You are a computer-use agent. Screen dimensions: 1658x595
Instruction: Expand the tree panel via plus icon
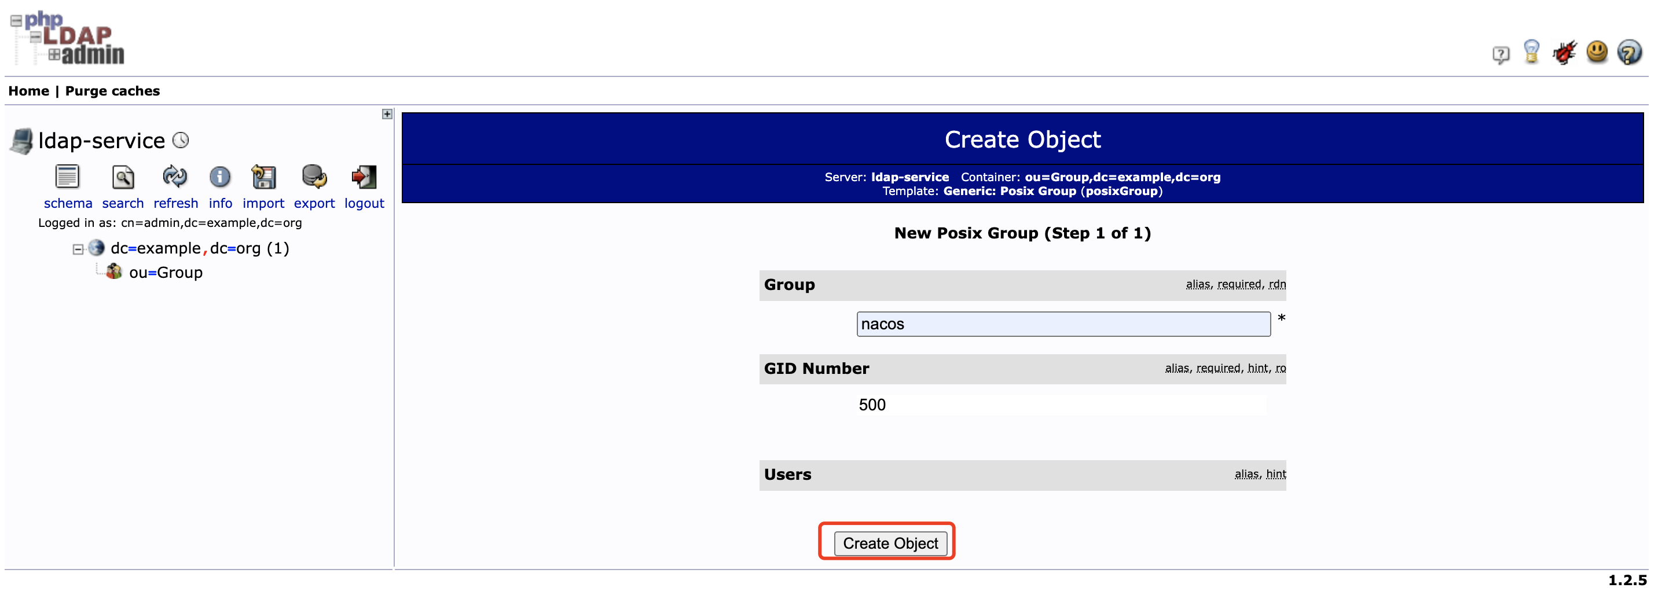point(387,115)
